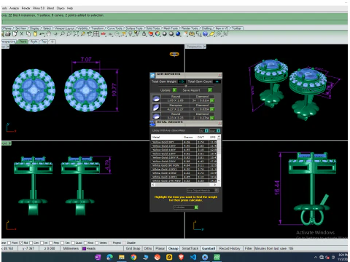Click the metal table horizontal scrollbar
The image size is (350, 262).
(x=184, y=185)
